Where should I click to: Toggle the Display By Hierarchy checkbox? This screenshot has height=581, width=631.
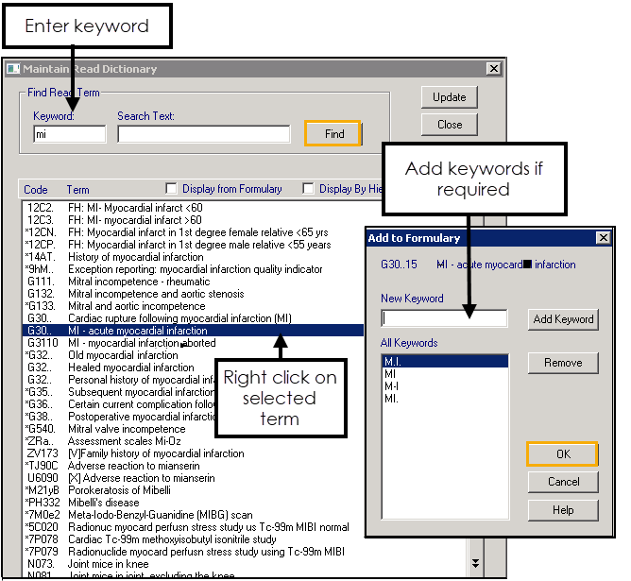(308, 189)
